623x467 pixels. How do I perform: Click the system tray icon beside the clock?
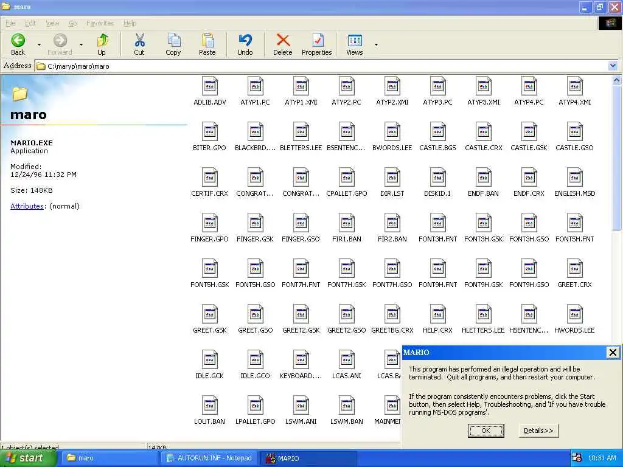coord(577,458)
